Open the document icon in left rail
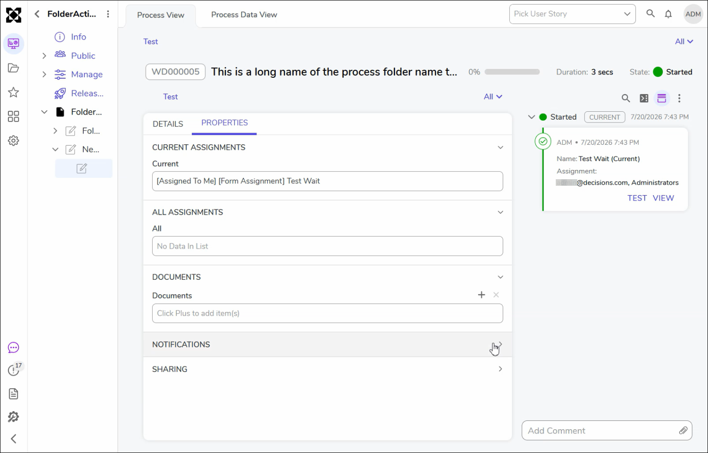This screenshot has height=453, width=708. click(13, 394)
